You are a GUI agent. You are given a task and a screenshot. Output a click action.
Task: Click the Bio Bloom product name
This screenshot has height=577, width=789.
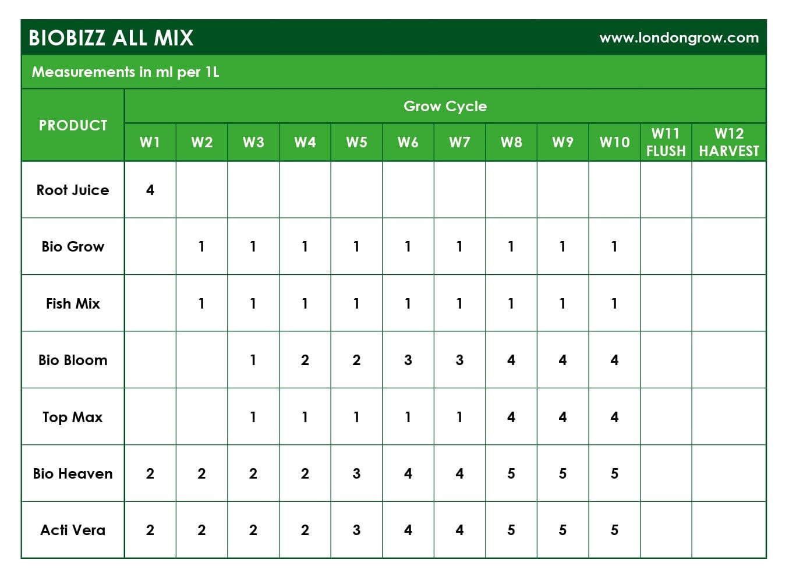(73, 360)
